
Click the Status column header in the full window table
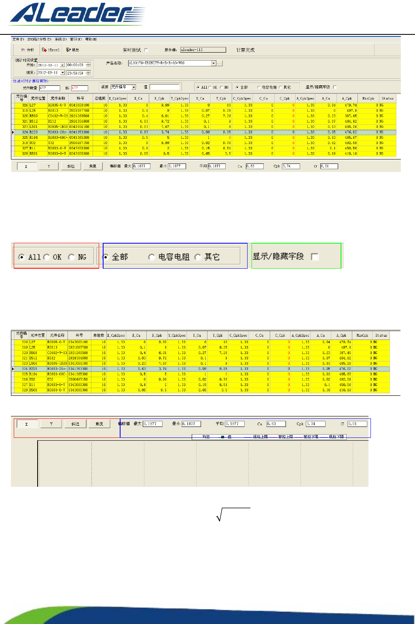coord(387,98)
